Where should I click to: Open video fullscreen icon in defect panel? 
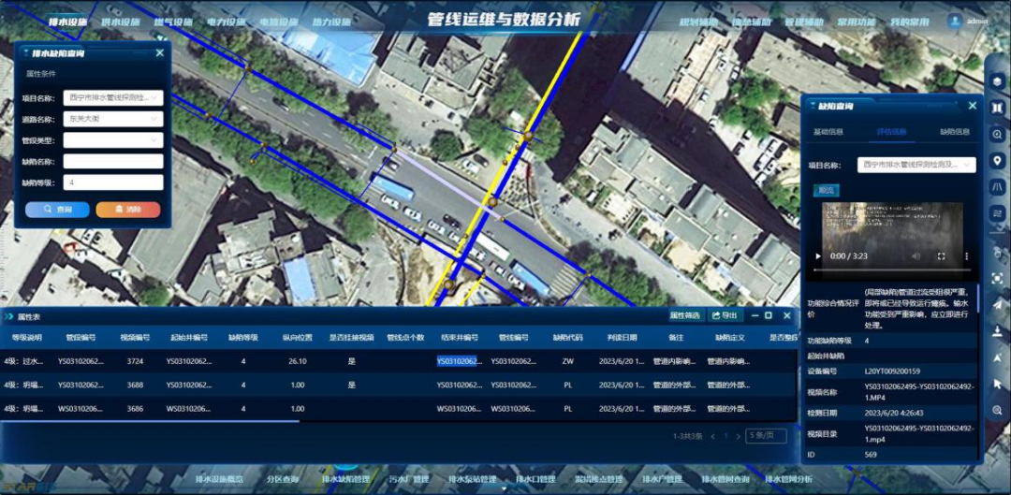[941, 255]
